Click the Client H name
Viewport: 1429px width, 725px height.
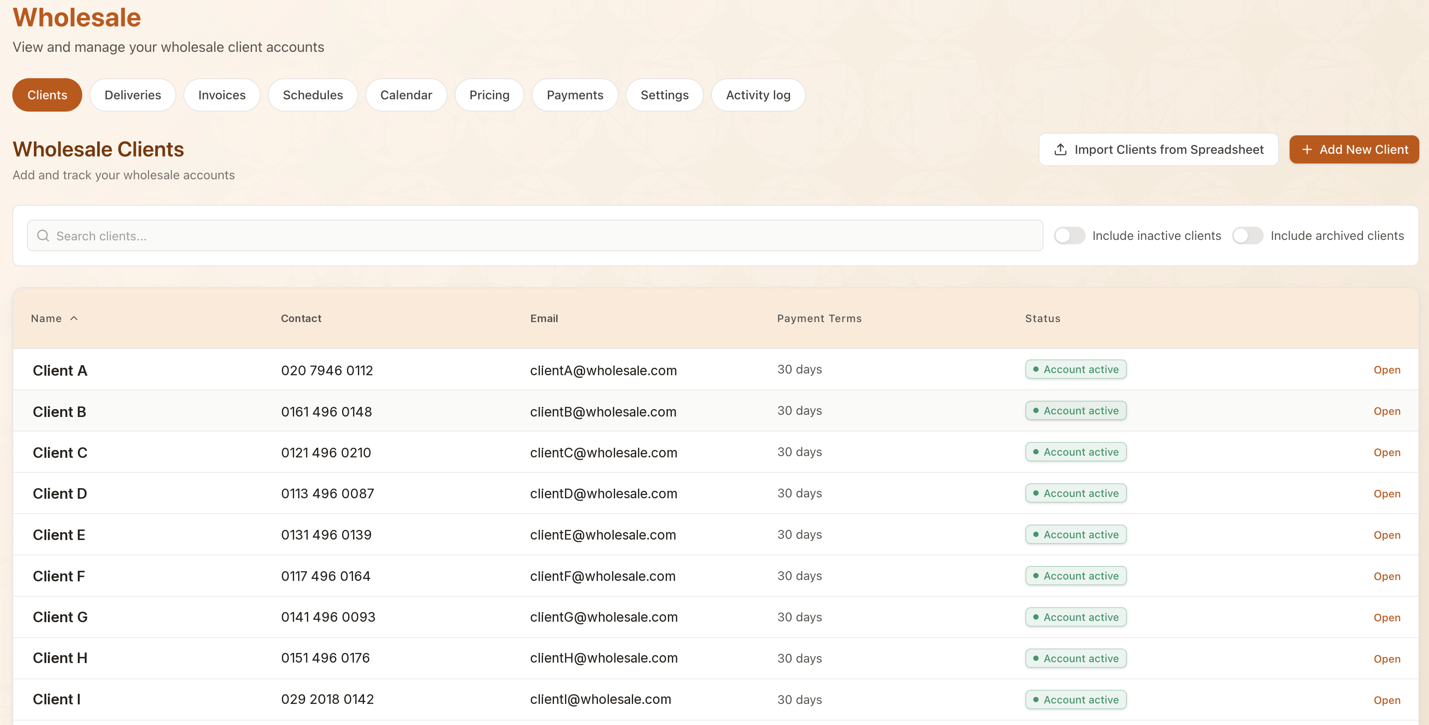point(60,659)
